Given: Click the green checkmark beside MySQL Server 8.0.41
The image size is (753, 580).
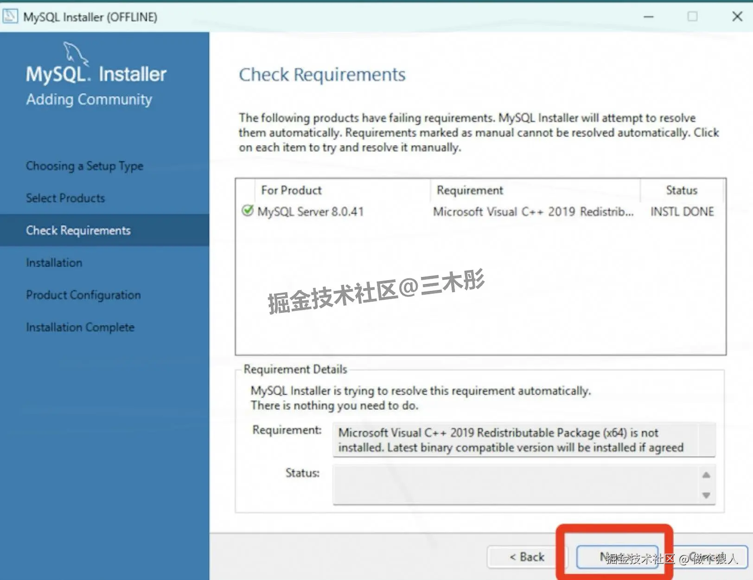Looking at the screenshot, I should point(248,212).
